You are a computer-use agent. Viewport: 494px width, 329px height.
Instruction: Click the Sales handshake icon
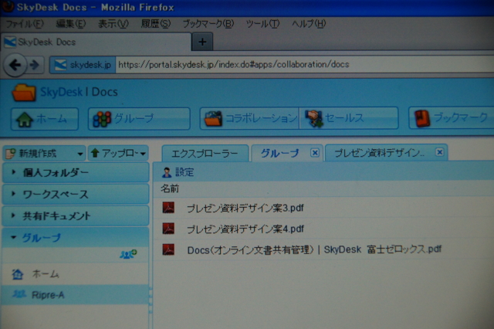(314, 119)
